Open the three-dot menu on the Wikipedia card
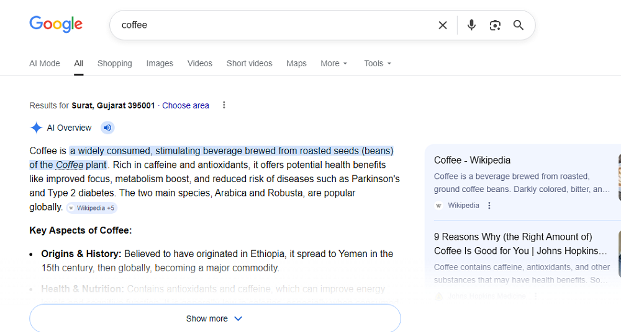621x332 pixels. (489, 206)
